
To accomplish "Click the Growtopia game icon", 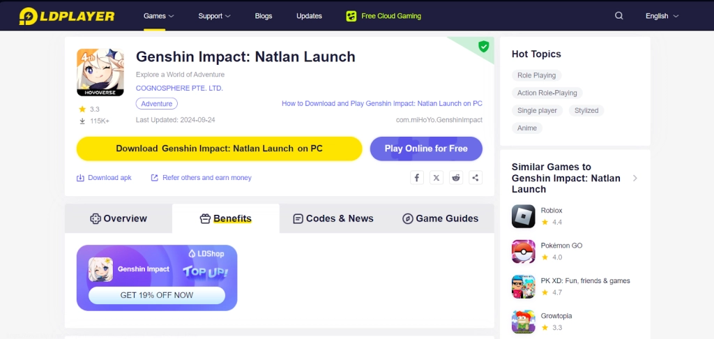I will tap(523, 322).
